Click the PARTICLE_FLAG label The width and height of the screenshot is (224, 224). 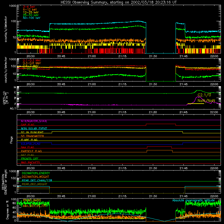pos(31,151)
